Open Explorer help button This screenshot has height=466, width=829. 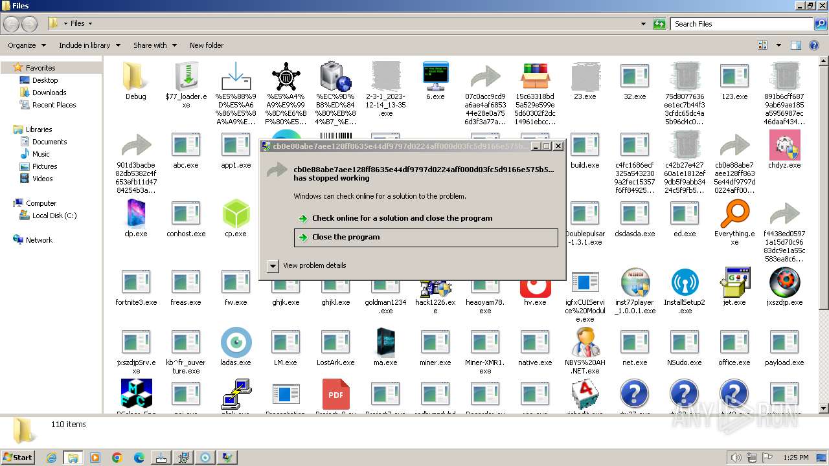[815, 45]
